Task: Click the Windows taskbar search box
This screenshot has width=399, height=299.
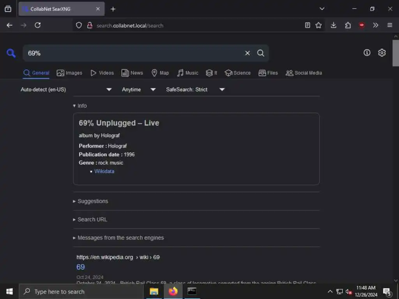Action: (81, 292)
